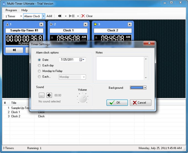This screenshot has width=188, height=153.
Task: Click the alarm bell icon on Clock 1
Action: [52, 37]
